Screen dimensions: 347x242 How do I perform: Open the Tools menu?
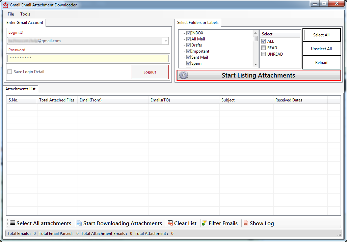[25, 14]
